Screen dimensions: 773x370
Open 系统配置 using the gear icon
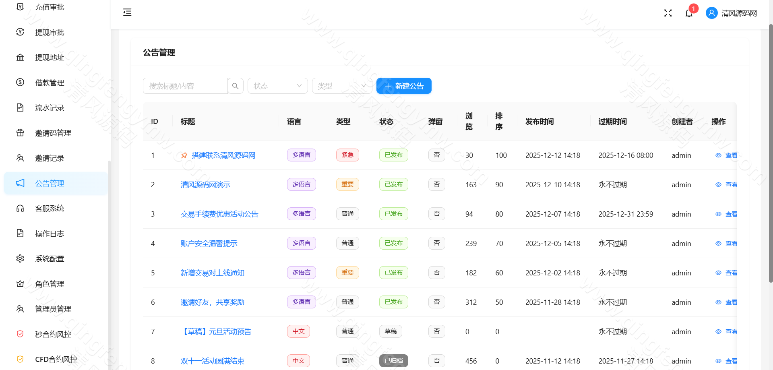click(x=20, y=258)
